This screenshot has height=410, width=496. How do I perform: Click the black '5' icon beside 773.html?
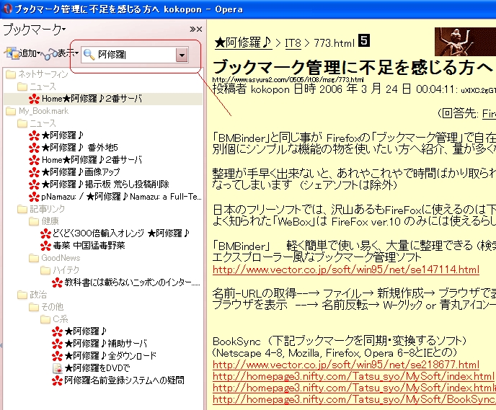(364, 40)
